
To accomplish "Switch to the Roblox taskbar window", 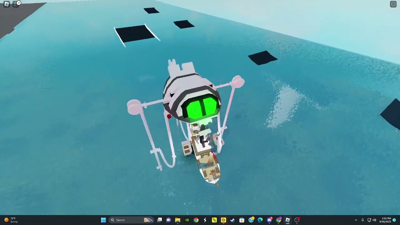I will point(287,220).
